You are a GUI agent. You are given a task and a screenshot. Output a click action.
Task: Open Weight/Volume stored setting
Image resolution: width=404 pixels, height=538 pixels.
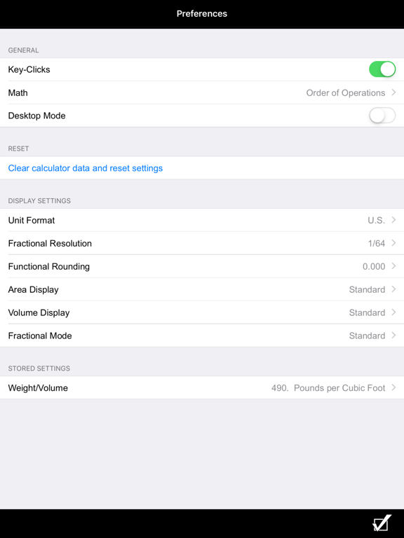(202, 387)
